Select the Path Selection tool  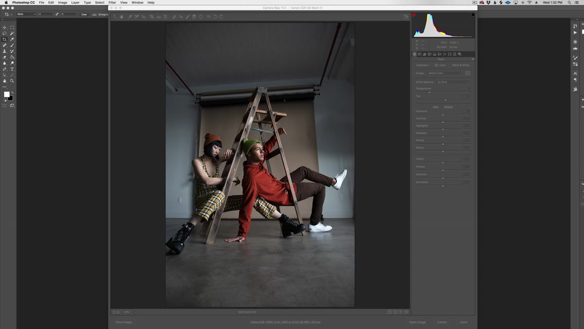point(5,75)
